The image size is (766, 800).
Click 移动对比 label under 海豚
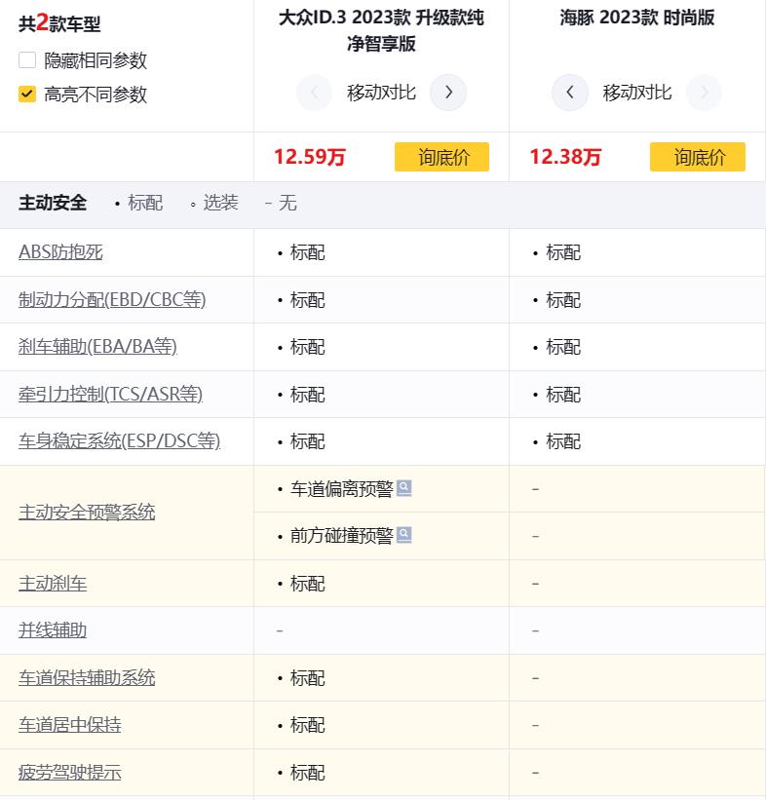pos(637,93)
